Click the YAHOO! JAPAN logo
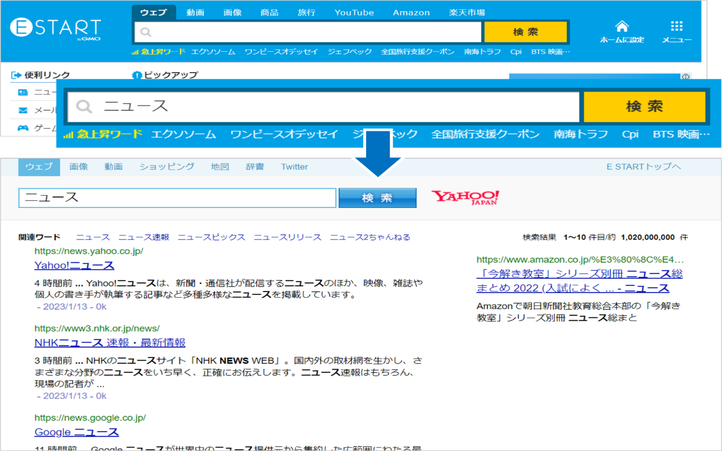Image resolution: width=722 pixels, height=451 pixels. click(x=465, y=197)
